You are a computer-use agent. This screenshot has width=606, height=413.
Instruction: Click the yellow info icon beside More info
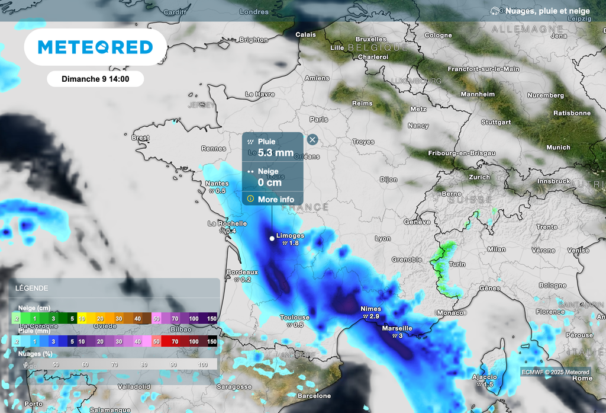[251, 199]
